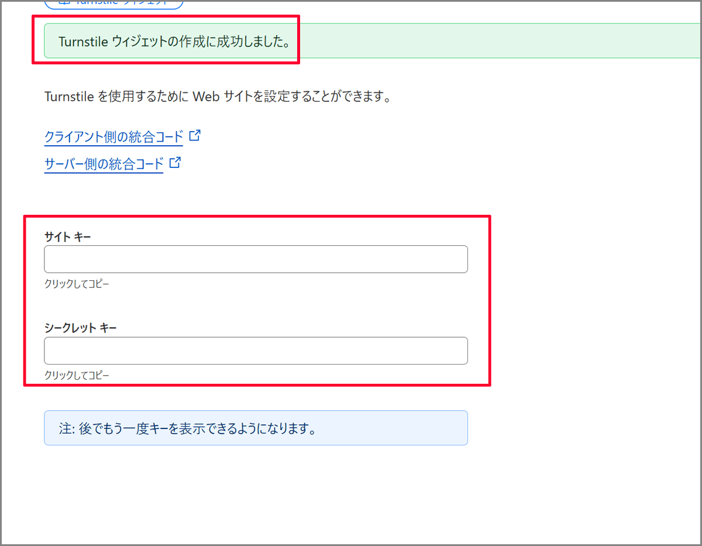Click the Turnstile ウィジェット button at top
This screenshot has height=546, width=702.
(x=113, y=3)
